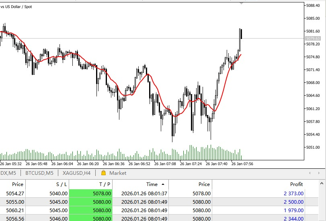Select stop loss 5045.00 in the 5060.21 row
The height and width of the screenshot is (221, 326).
(47, 210)
